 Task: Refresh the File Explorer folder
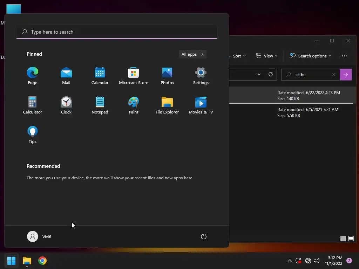click(271, 75)
